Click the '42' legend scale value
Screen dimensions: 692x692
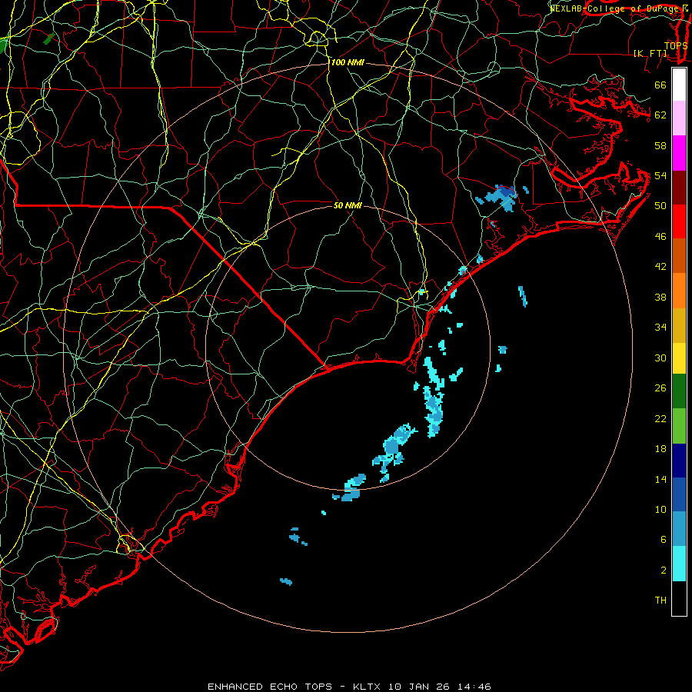point(660,267)
